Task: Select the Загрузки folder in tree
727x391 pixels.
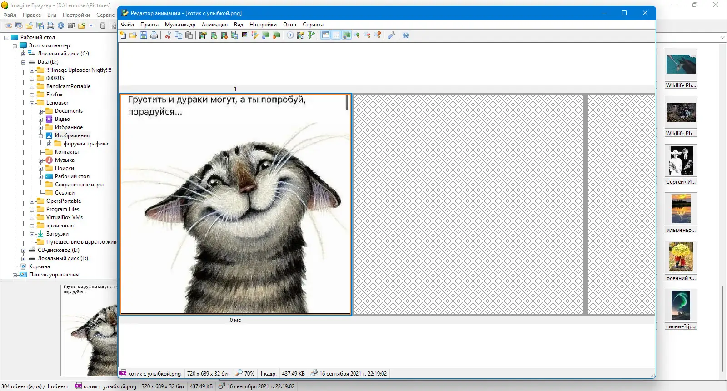Action: [57, 234]
